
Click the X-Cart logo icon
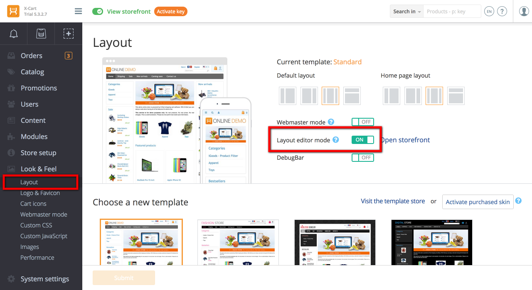(13, 11)
